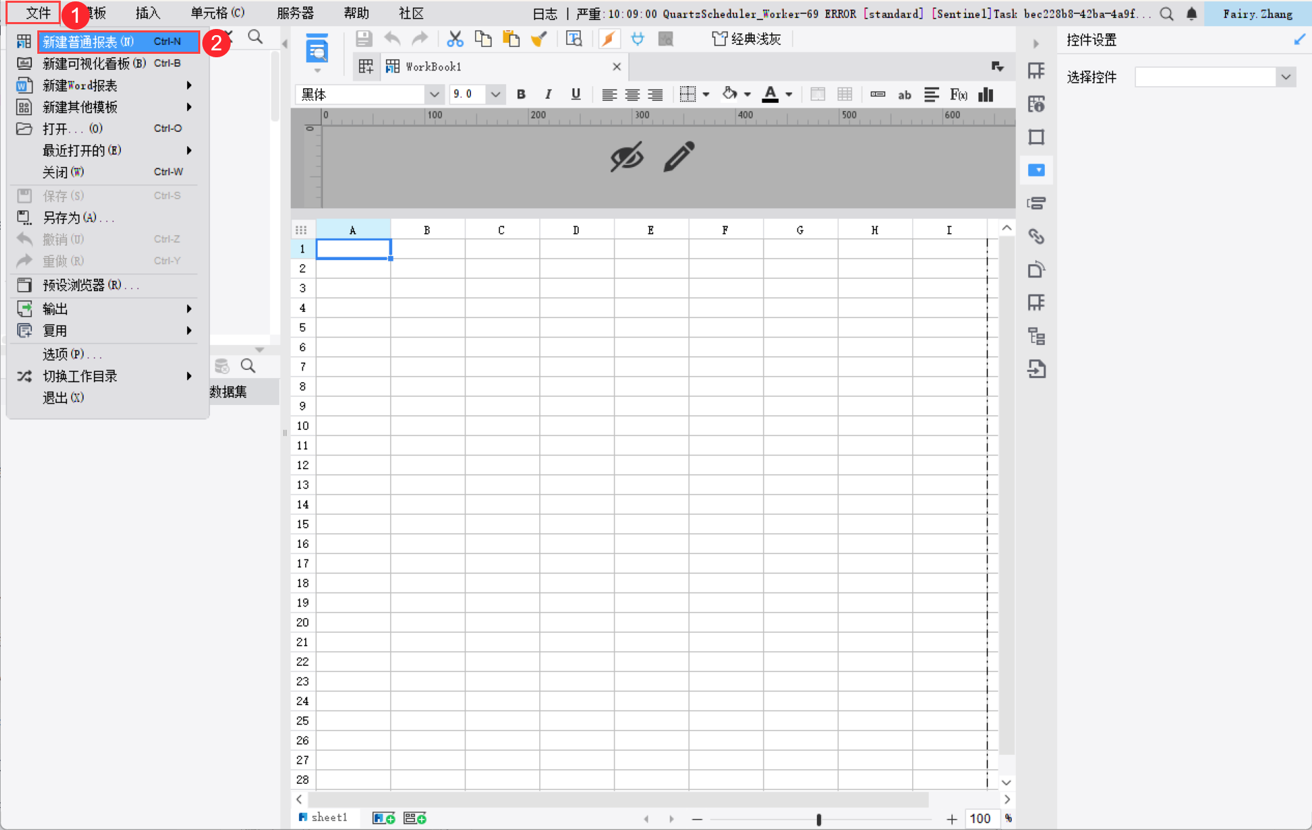Image resolution: width=1312 pixels, height=830 pixels.
Task: Click the tree structure icon in right sidebar
Action: [x=1036, y=336]
